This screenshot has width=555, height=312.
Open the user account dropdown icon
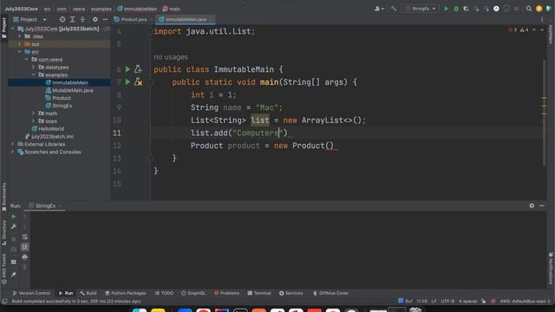point(379,9)
